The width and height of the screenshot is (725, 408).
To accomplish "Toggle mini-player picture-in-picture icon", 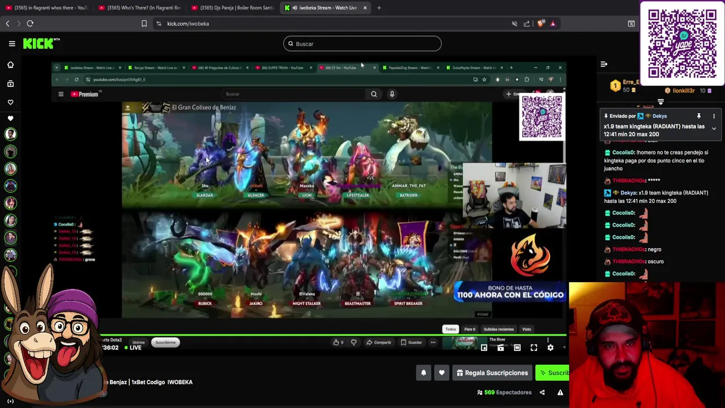I will [x=484, y=347].
